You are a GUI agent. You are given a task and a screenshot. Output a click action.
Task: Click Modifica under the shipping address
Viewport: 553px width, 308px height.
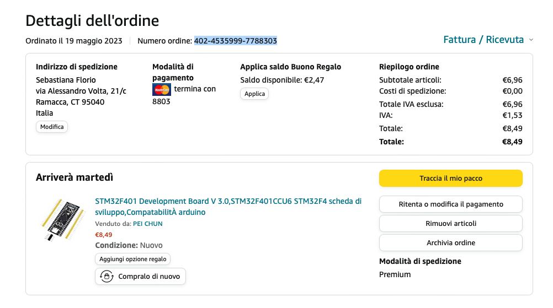point(52,127)
